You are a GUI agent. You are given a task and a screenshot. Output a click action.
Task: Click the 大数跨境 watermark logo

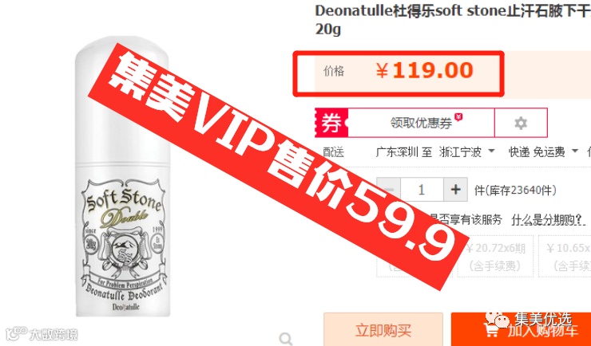[42, 333]
